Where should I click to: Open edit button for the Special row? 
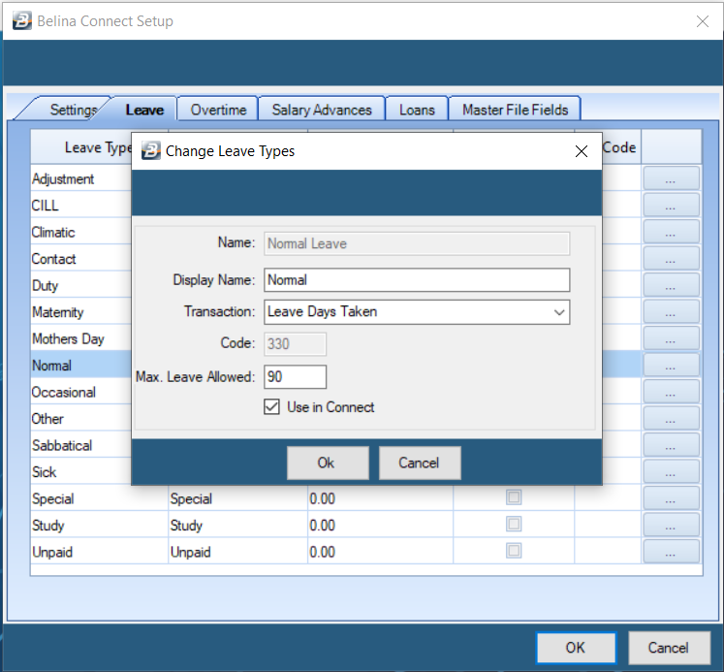pos(671,498)
